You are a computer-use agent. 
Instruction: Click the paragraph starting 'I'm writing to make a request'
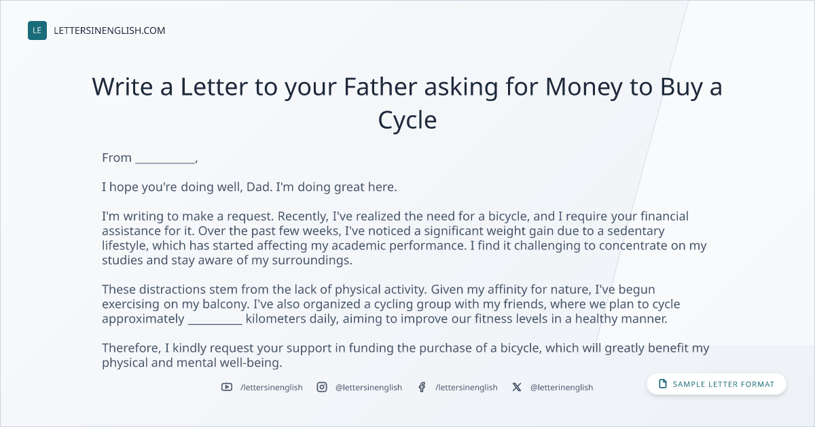click(405, 238)
